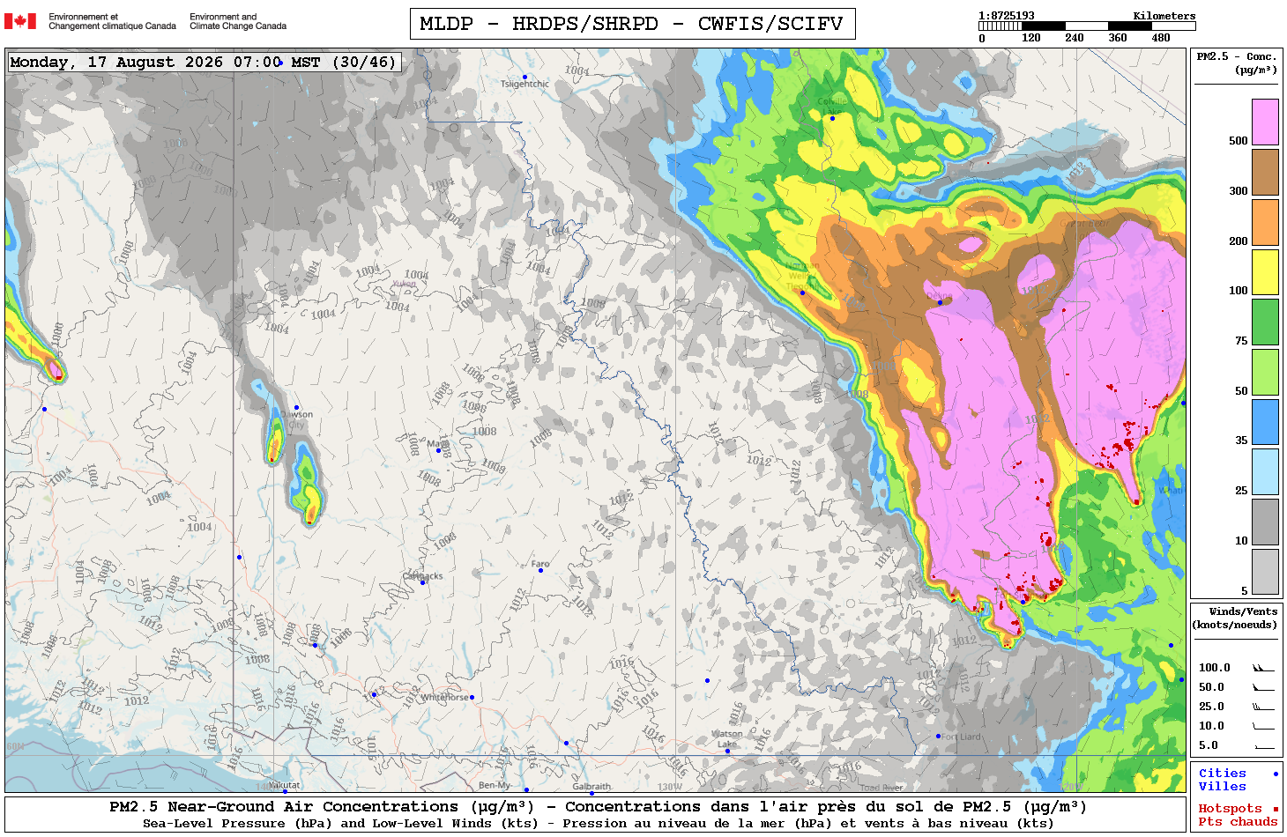The height and width of the screenshot is (837, 1287).
Task: Click the blue dot beside Cities legend
Action: (x=1275, y=774)
